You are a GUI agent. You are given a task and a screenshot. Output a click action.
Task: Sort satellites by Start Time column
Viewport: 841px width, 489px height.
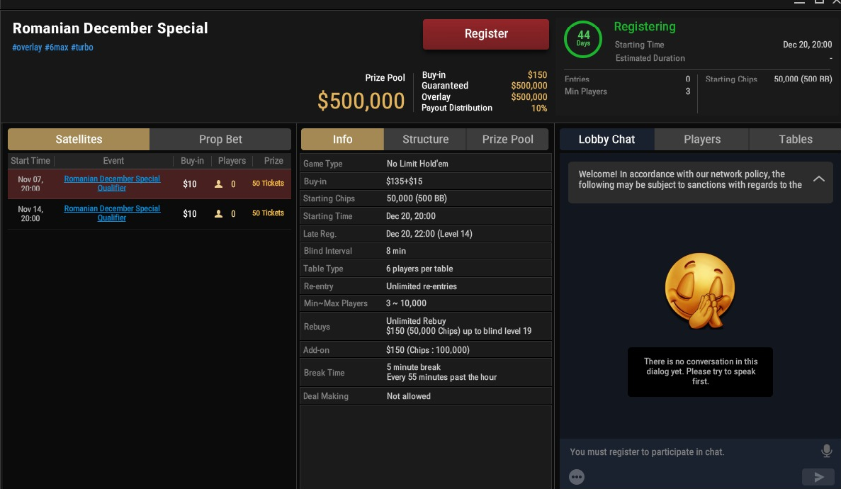point(30,161)
